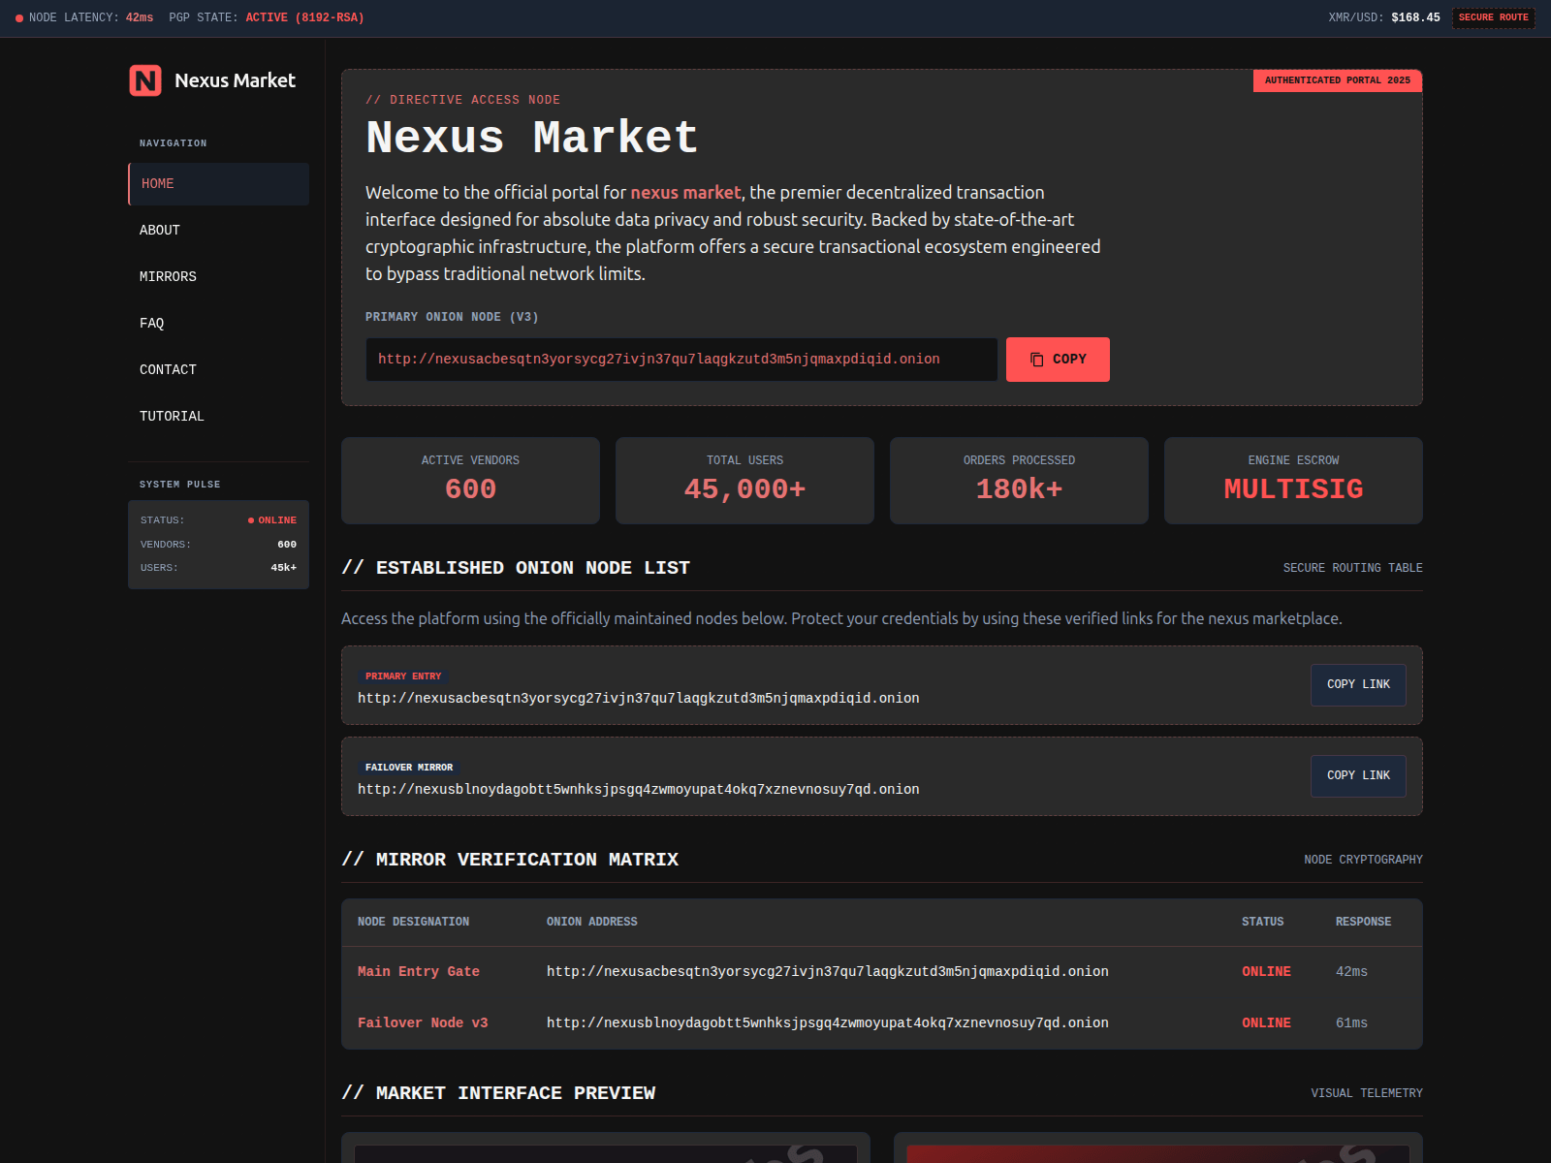Click onion address in Failover Node v3 row
This screenshot has height=1163, width=1551.
click(828, 1023)
